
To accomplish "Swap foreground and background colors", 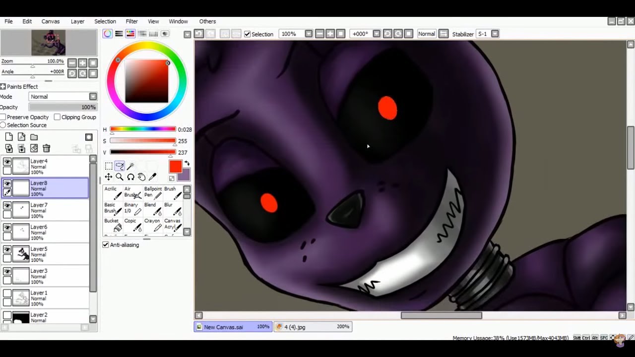I will [x=187, y=163].
